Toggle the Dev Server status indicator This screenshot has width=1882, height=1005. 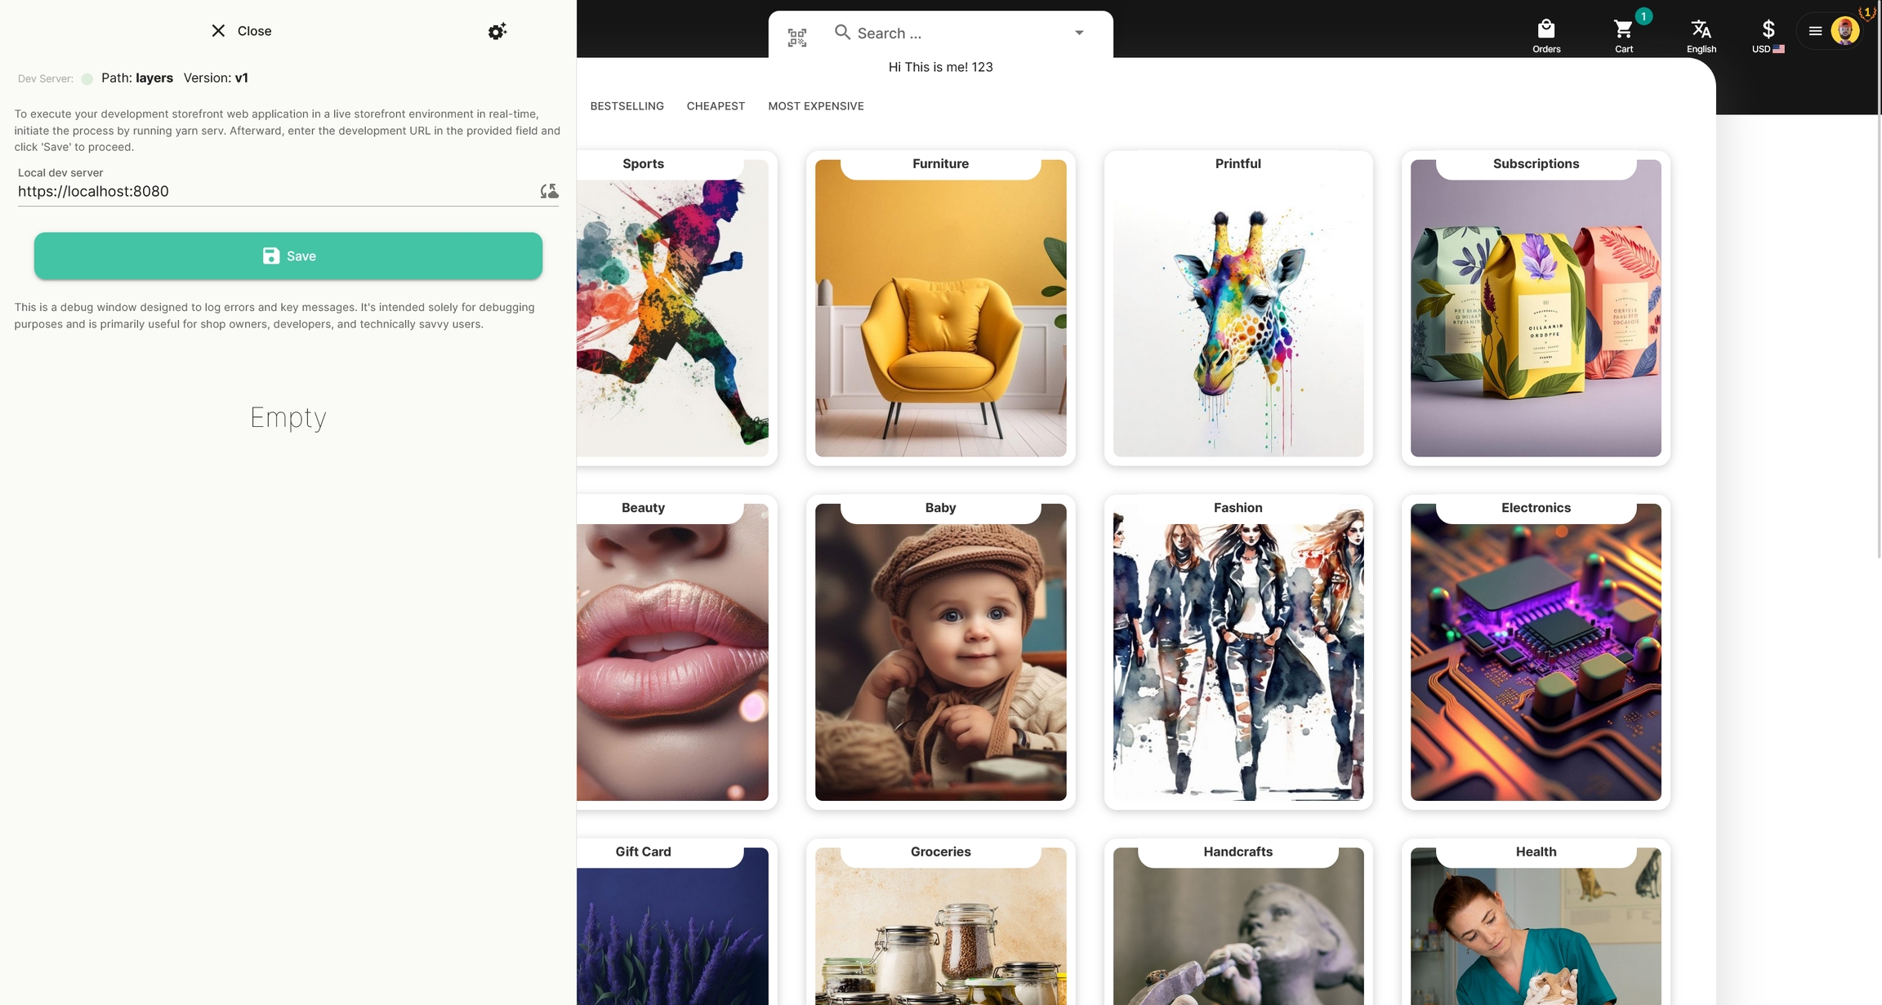(x=87, y=79)
